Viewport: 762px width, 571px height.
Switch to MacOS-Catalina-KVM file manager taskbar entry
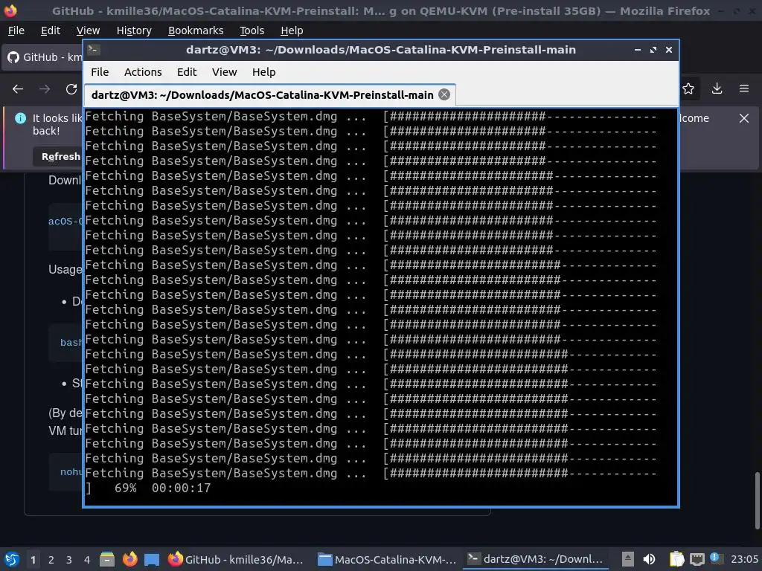pos(387,559)
